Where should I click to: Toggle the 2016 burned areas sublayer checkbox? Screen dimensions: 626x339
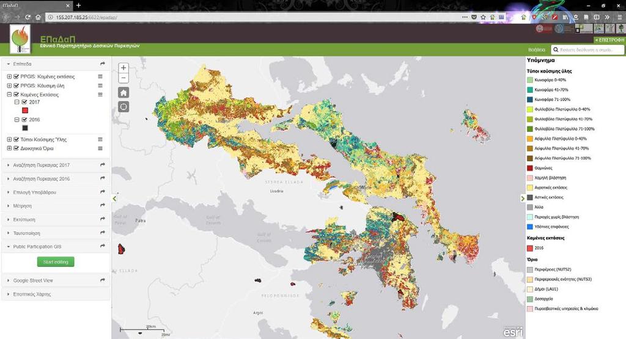point(24,120)
